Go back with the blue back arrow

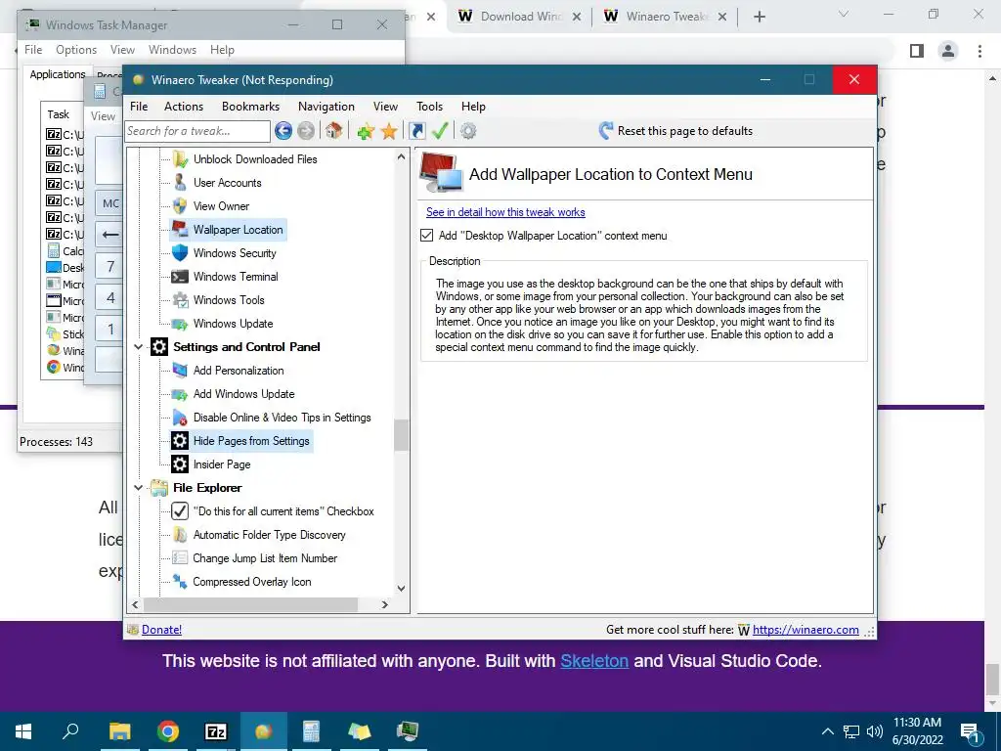coord(283,131)
